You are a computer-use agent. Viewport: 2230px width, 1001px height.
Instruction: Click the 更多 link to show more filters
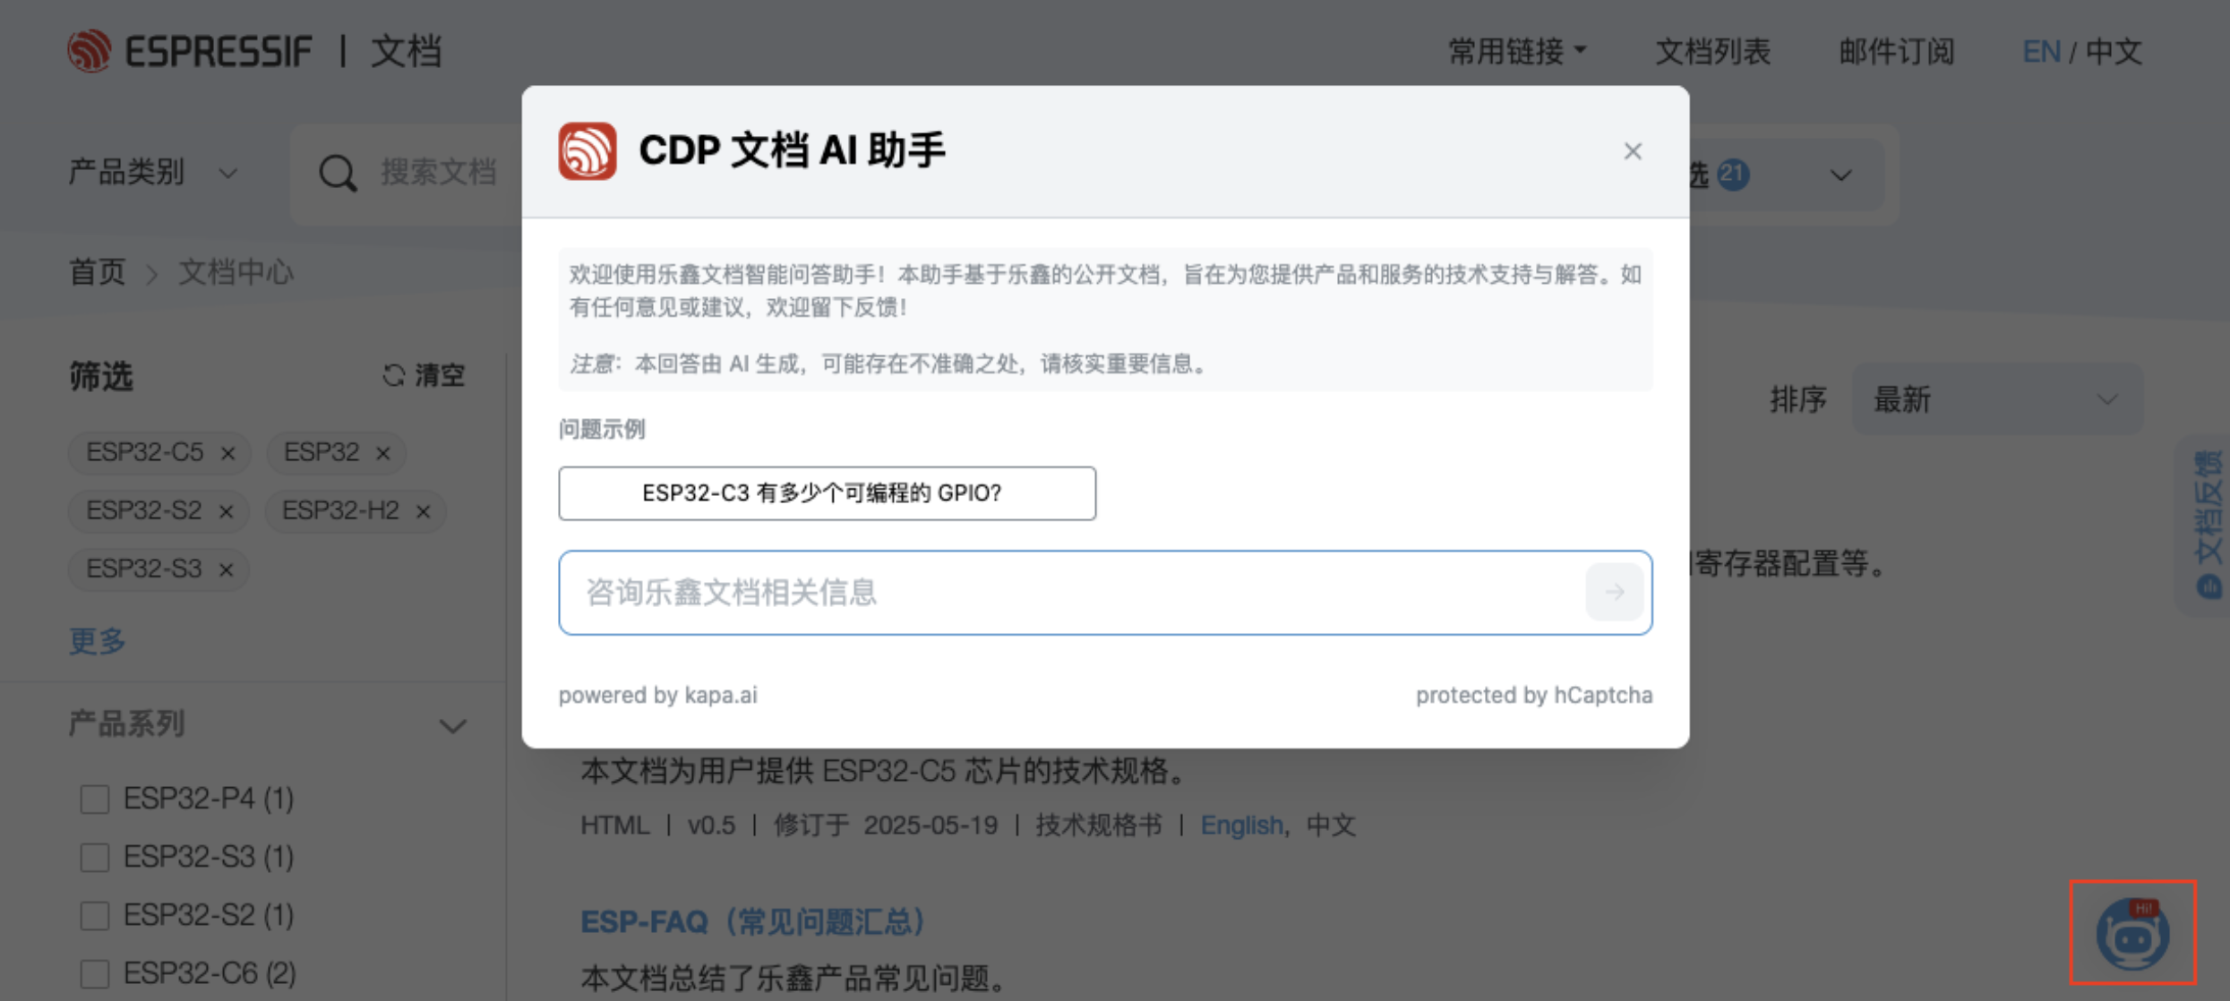(x=95, y=641)
